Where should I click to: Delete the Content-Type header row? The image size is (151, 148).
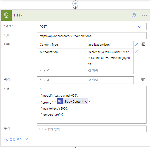coord(137,44)
